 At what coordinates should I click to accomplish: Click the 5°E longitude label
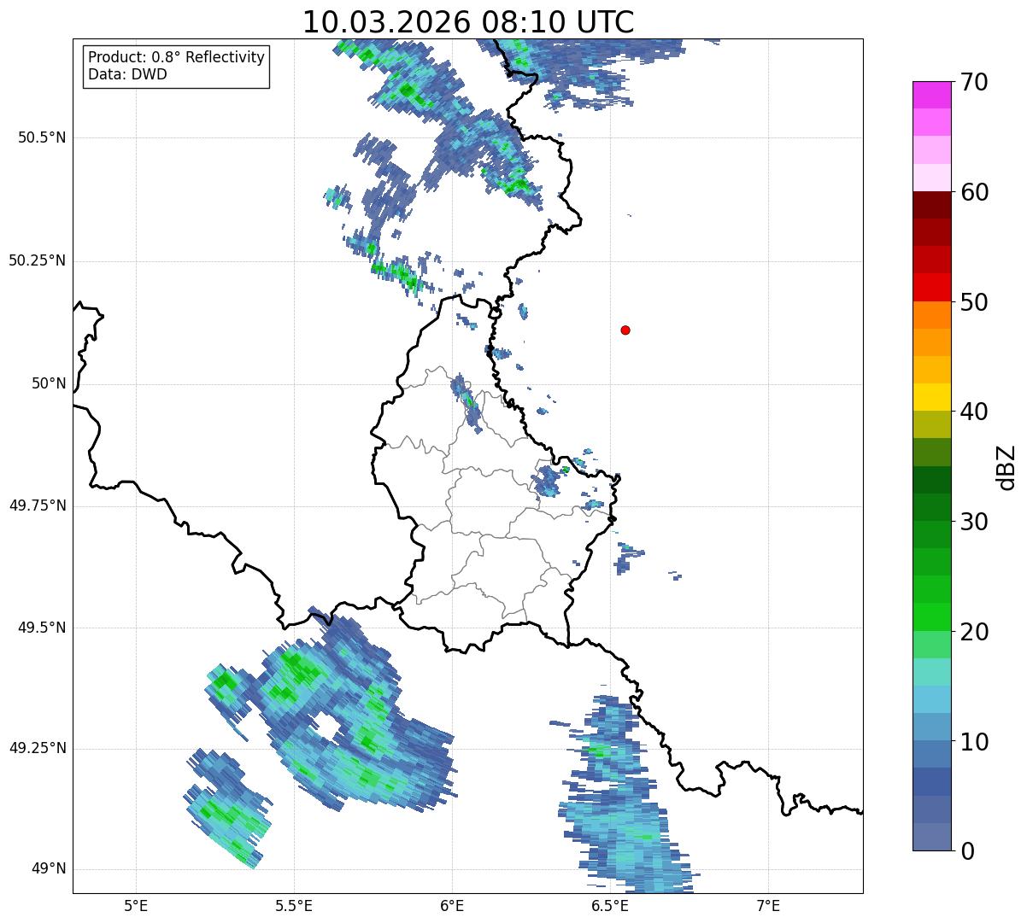[x=136, y=905]
